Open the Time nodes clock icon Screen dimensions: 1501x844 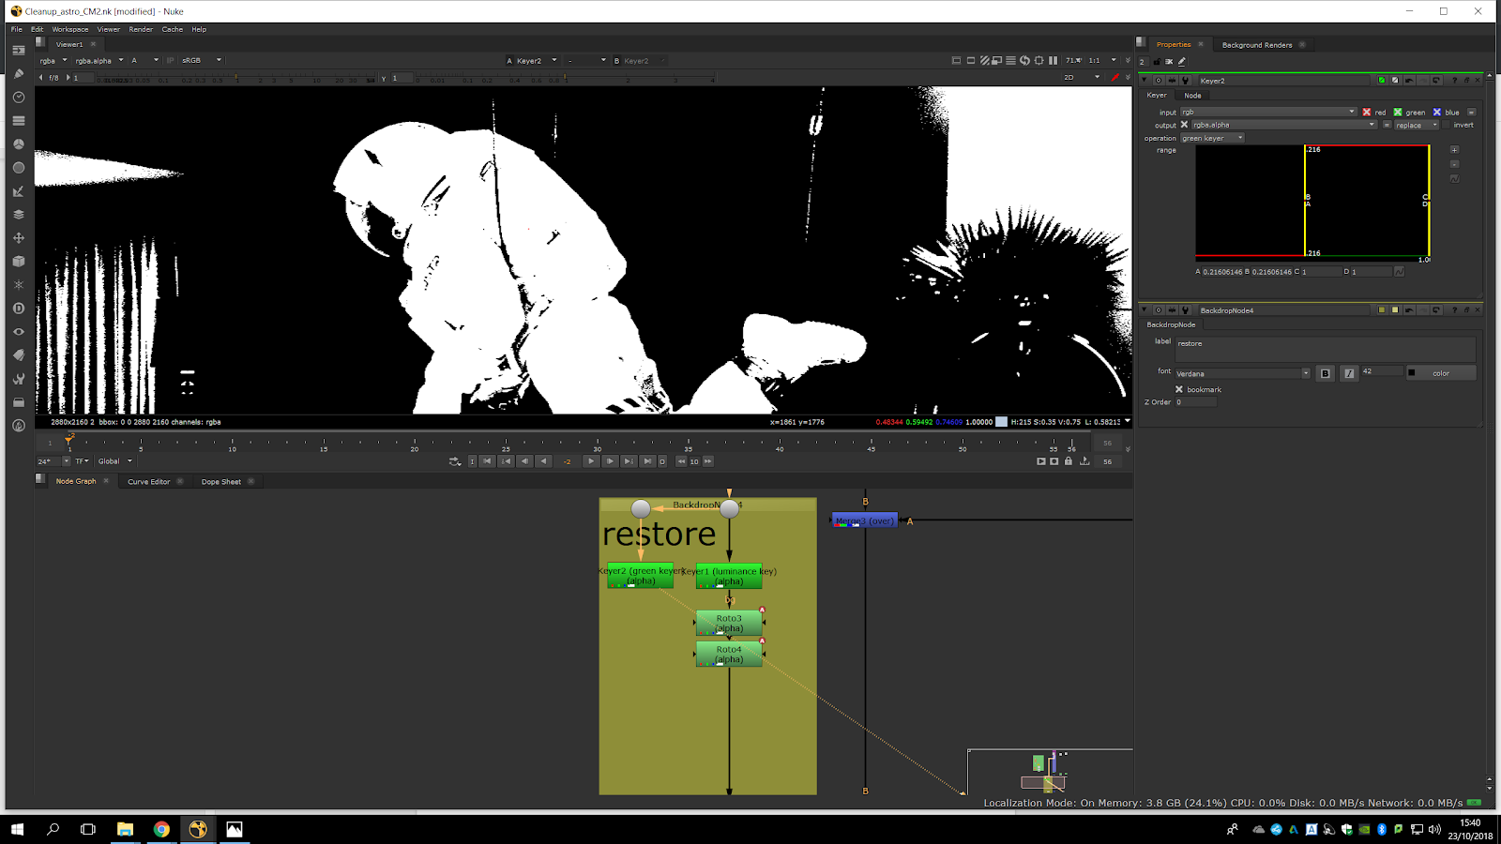18,98
